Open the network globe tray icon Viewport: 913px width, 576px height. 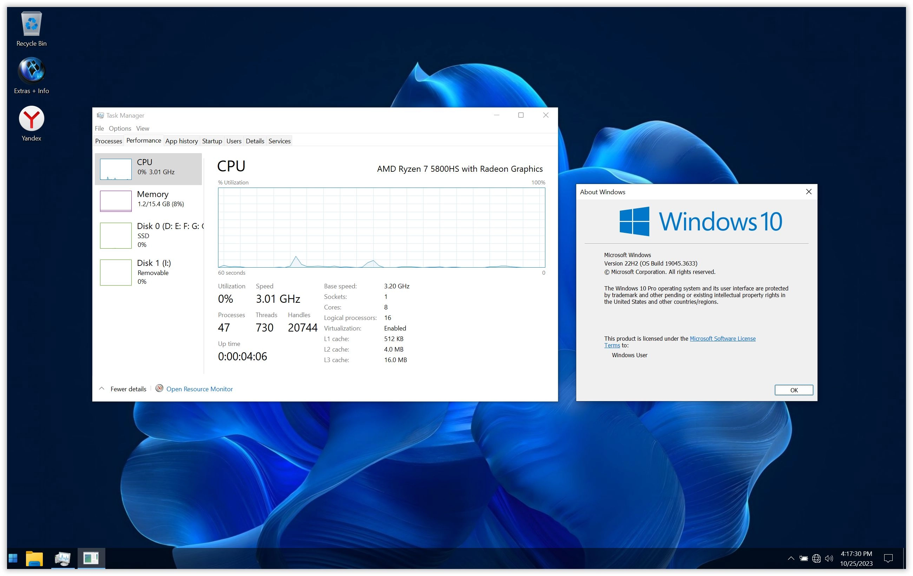816,558
